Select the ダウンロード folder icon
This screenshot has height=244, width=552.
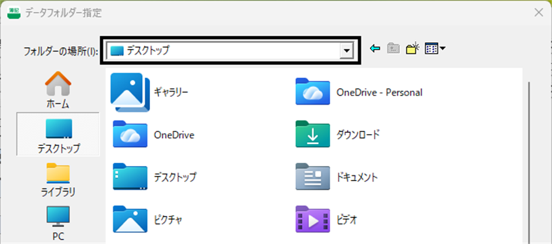click(x=312, y=134)
